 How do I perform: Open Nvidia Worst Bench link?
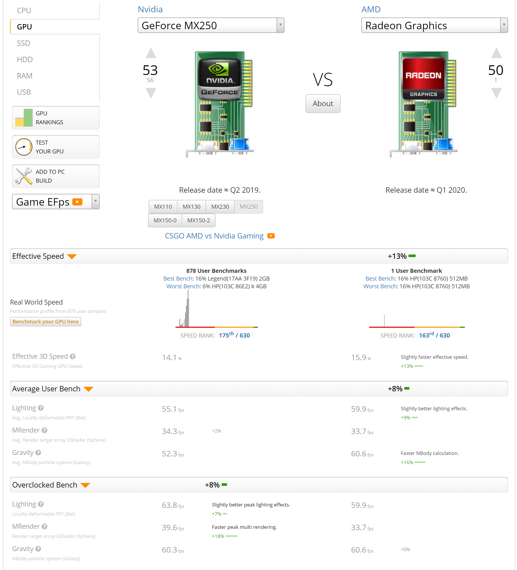pyautogui.click(x=183, y=286)
